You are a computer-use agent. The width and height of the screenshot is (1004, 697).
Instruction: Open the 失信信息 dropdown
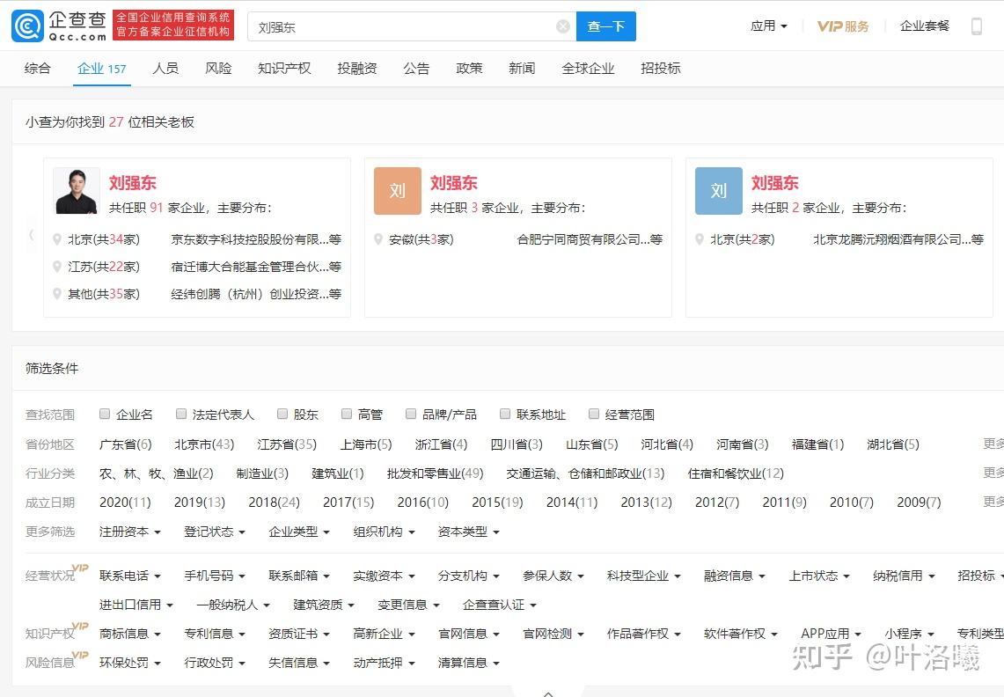click(x=299, y=663)
